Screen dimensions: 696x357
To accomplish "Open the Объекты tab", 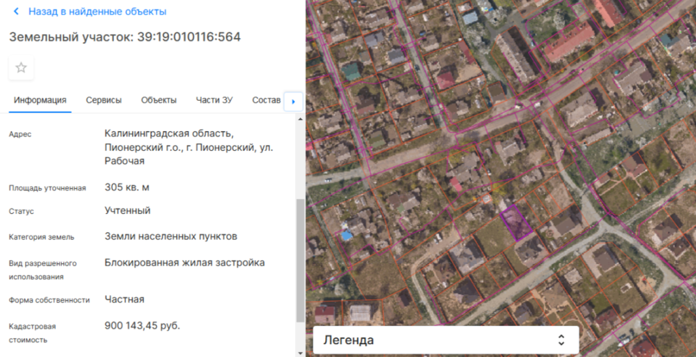I will [x=159, y=100].
